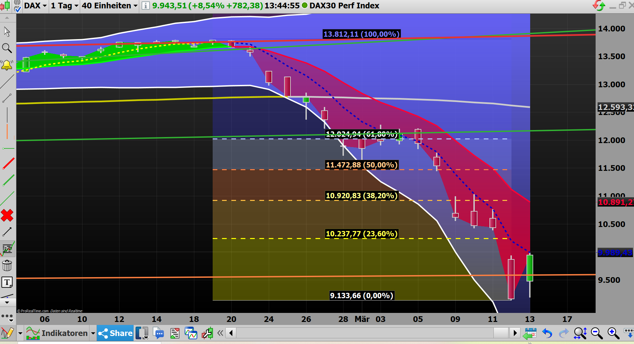
Task: Collapse the toolbar using the double chevron
Action: [x=220, y=333]
